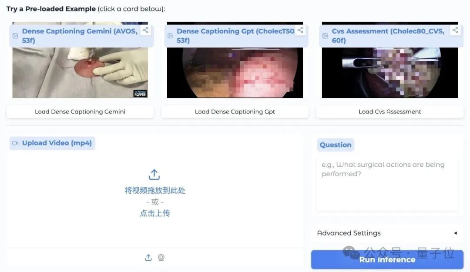Click the share icon on the Dense Captioning Gemini card
The height and width of the screenshot is (272, 470).
coord(145,30)
